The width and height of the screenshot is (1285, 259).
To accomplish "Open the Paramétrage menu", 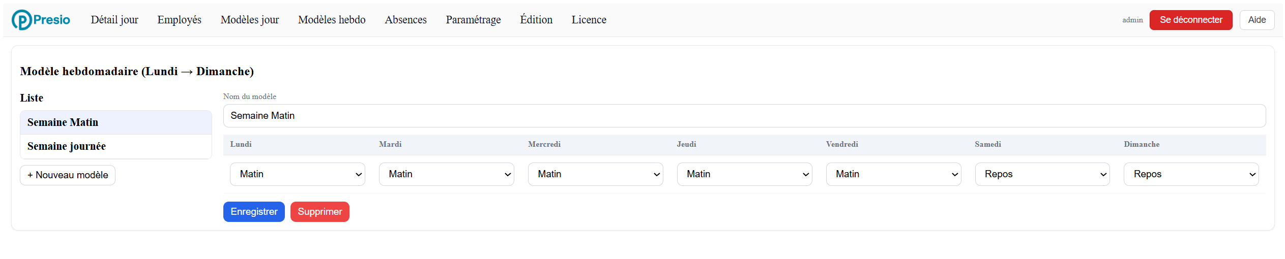I will click(473, 20).
